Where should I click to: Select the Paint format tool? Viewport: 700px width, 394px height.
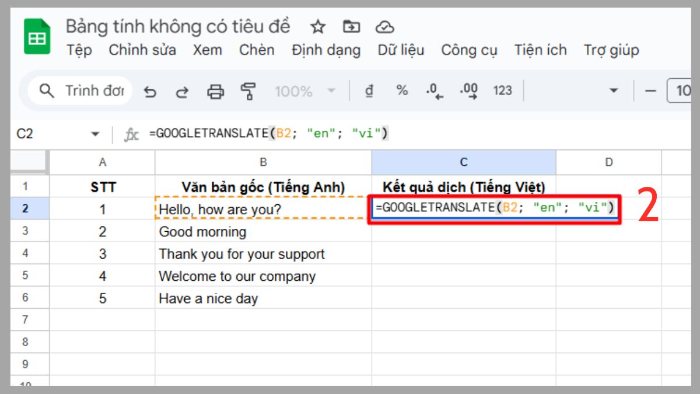[248, 91]
